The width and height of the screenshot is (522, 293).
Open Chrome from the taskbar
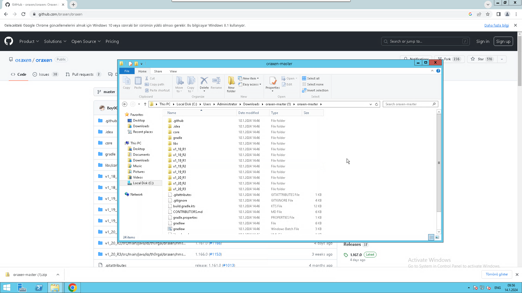72,288
